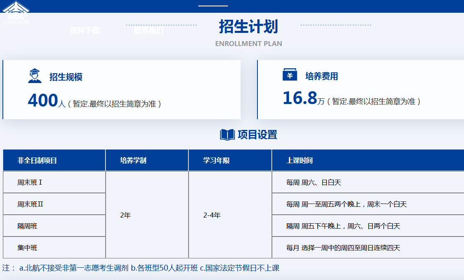
Task: Click the university logo in the header
Action: [16, 12]
